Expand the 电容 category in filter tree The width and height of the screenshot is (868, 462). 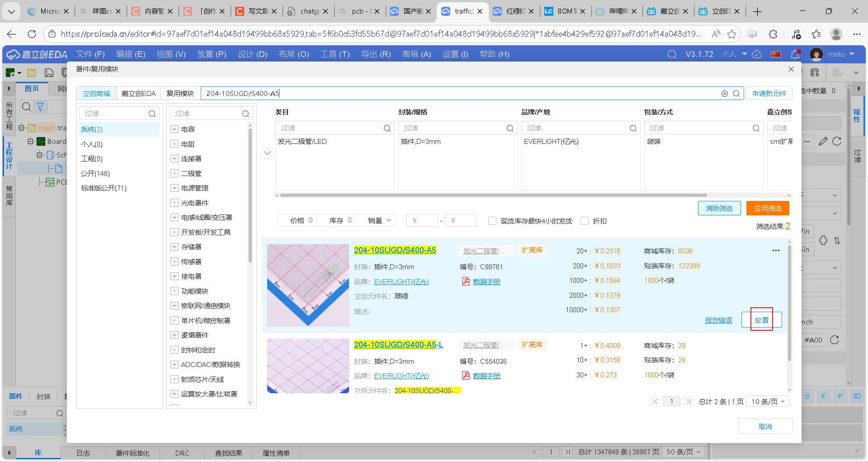tap(175, 129)
